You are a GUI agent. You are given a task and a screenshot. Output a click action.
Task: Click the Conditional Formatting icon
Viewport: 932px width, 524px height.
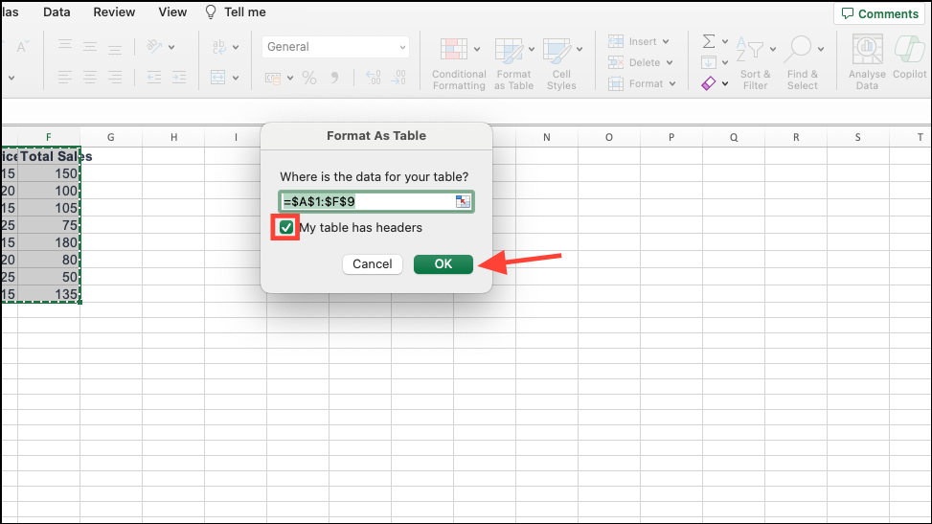(x=453, y=50)
